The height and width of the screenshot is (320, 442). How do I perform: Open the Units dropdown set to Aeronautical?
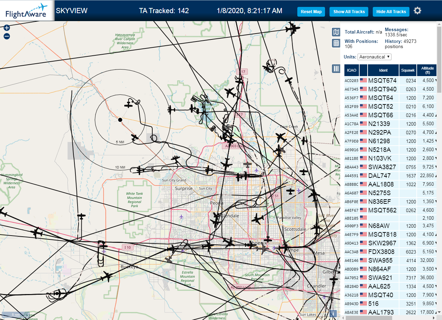pos(375,57)
